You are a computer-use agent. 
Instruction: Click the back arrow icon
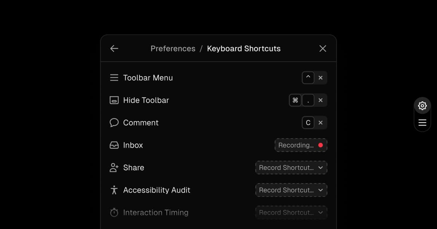point(114,48)
